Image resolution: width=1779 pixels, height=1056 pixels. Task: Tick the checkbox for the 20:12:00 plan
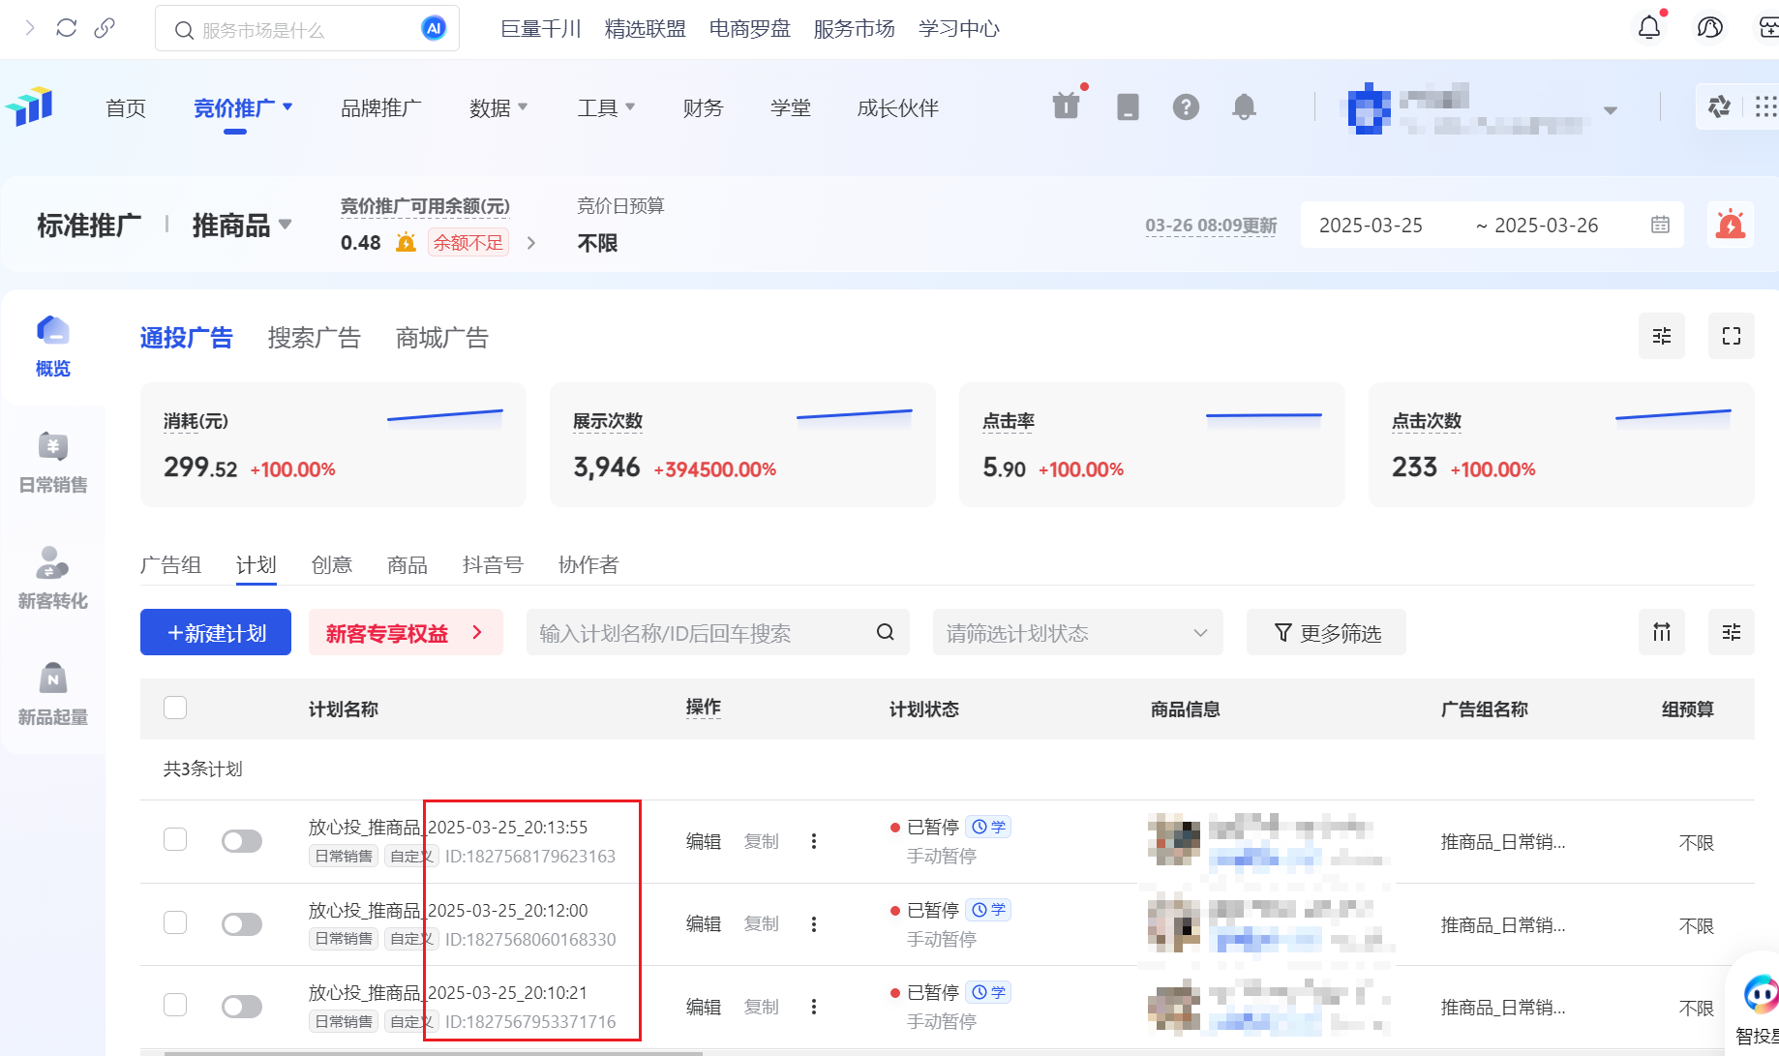click(x=175, y=922)
